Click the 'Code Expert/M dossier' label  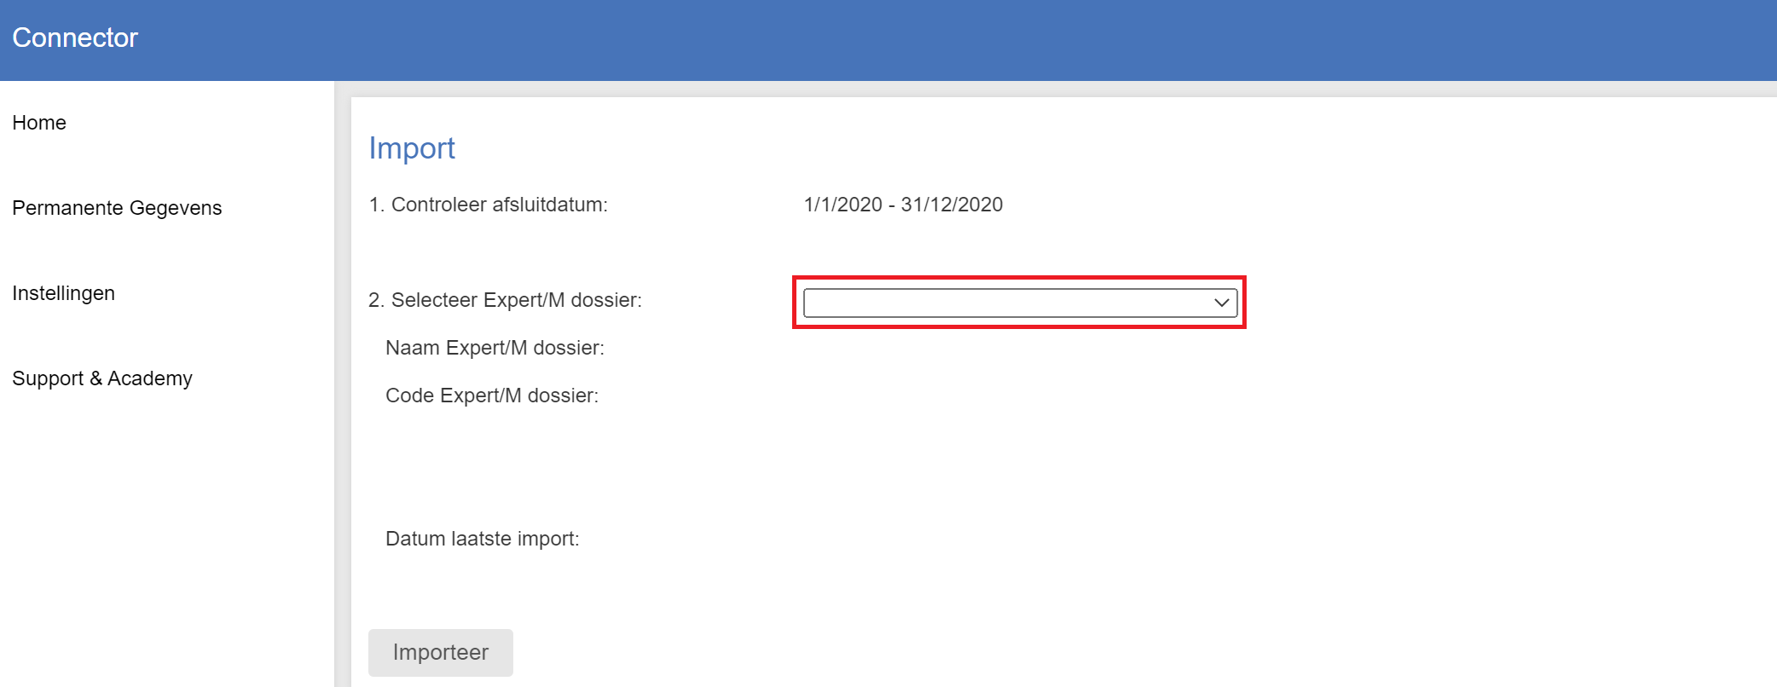492,395
